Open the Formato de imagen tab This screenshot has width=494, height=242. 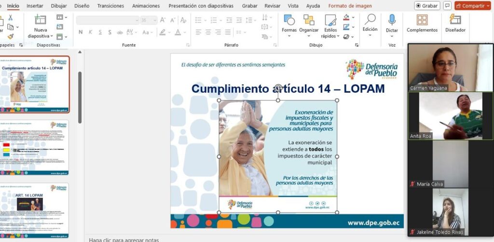[x=350, y=6]
